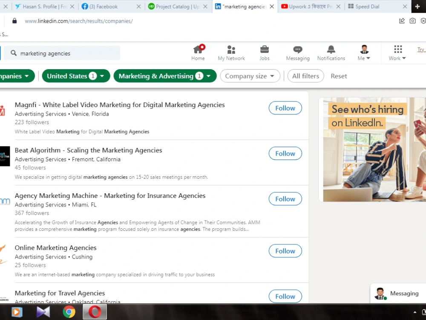Click the share page icon in address bar
Viewport: 426px width, 320px height.
pos(402,21)
